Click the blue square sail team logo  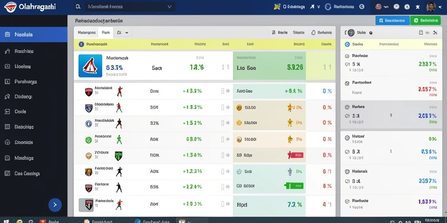coord(90,66)
